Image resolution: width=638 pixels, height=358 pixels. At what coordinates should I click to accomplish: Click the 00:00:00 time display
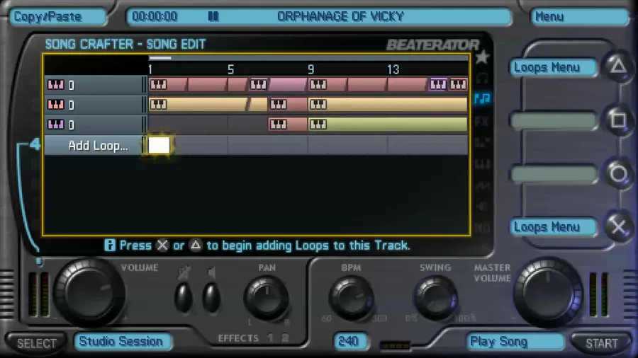[x=155, y=17]
